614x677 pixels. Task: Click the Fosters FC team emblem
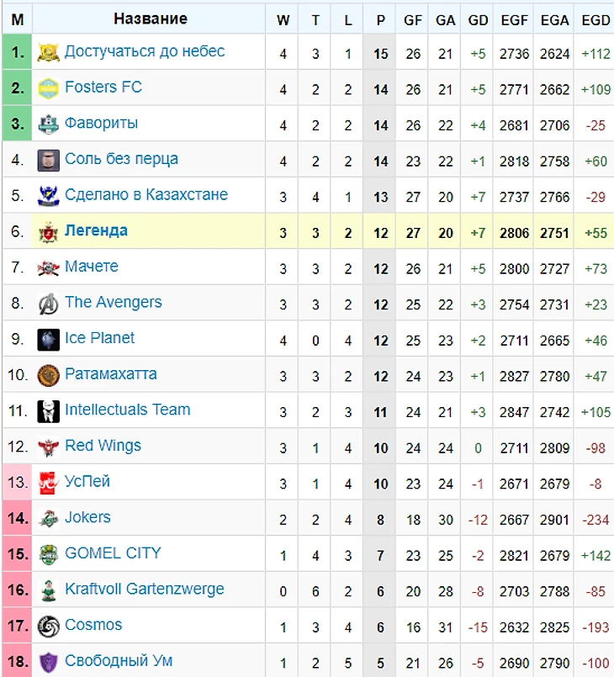click(48, 88)
